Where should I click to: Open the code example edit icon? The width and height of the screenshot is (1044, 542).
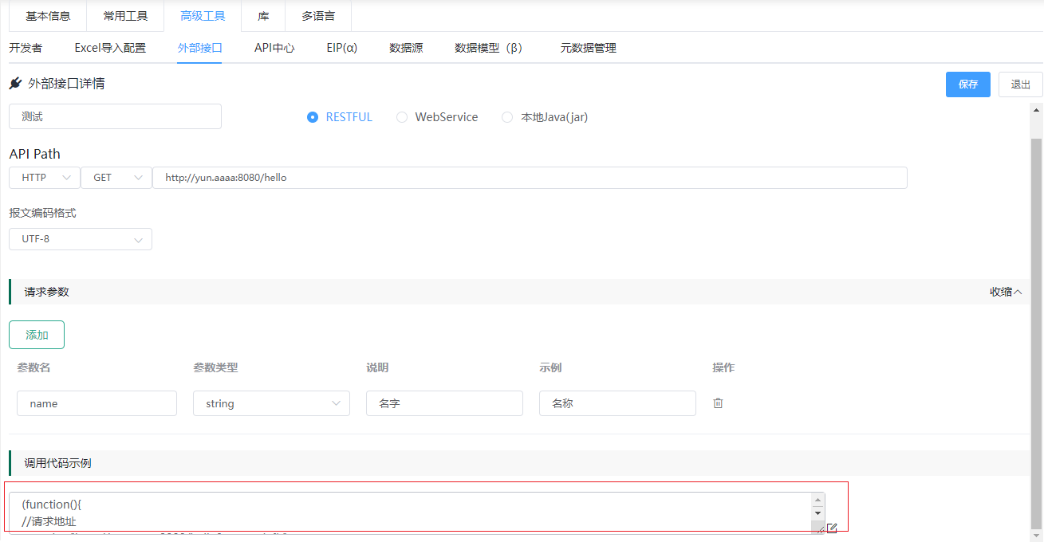click(832, 528)
